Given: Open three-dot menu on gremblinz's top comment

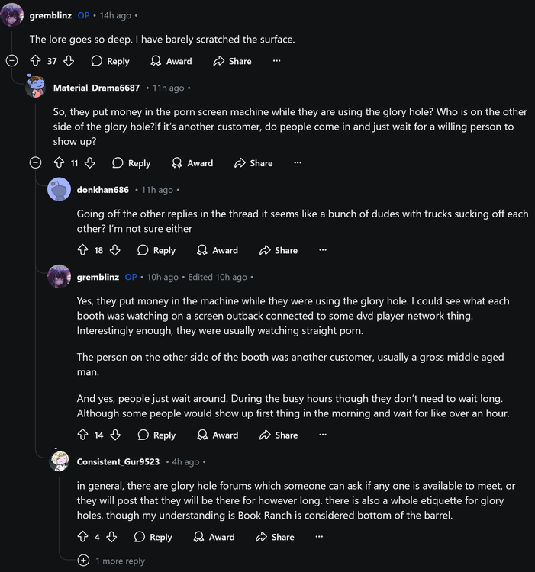Looking at the screenshot, I should [x=276, y=61].
